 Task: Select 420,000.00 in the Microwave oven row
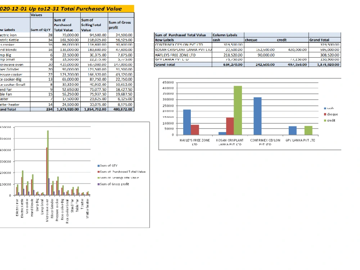(67, 64)
